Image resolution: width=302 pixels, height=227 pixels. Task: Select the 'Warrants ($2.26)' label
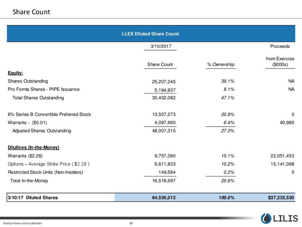click(25, 156)
